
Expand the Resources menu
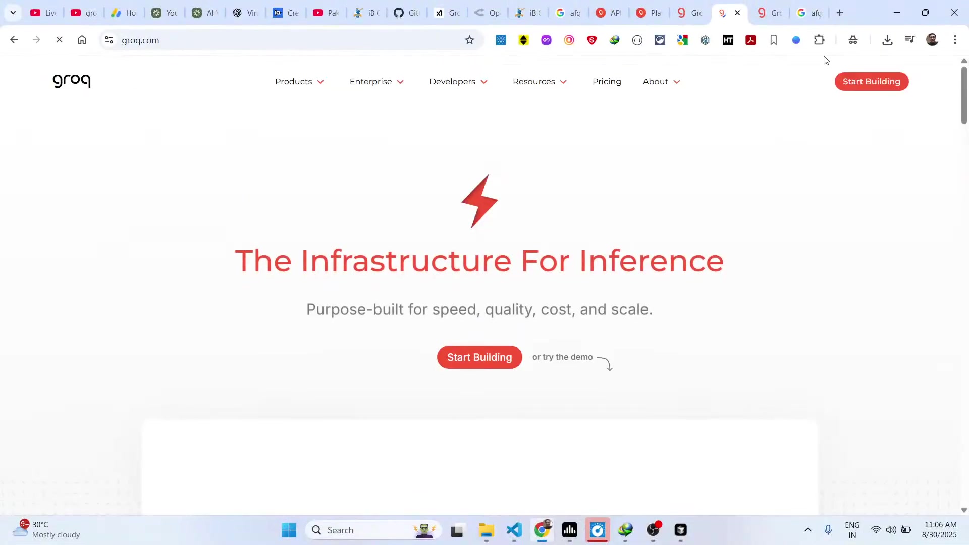click(540, 81)
